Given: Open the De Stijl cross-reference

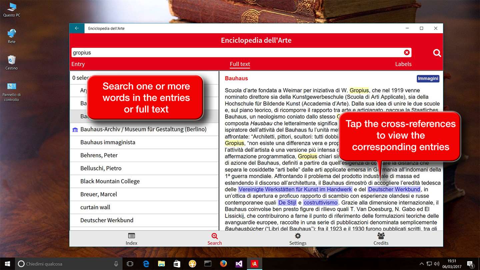Looking at the screenshot, I should click(x=287, y=203).
